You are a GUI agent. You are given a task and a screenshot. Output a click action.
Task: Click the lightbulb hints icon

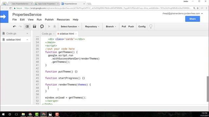tap(151, 26)
